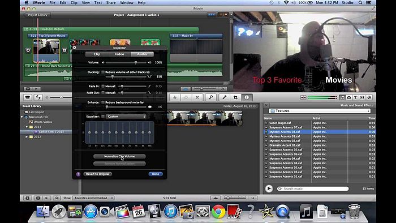This screenshot has width=396, height=223.
Task: Swap events and projects panes
Action: point(38,97)
